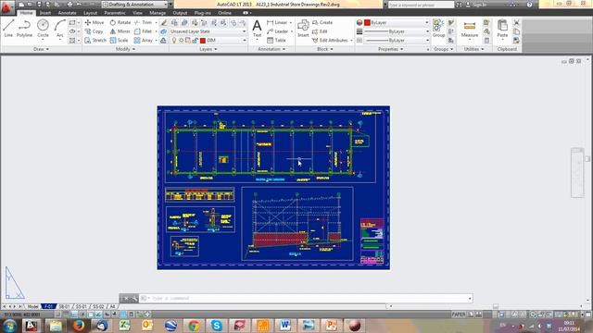This screenshot has height=333, width=593.
Task: Click the Group tool
Action: (x=438, y=29)
